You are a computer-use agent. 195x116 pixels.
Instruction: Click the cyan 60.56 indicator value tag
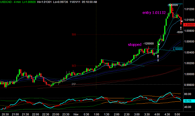189,101
